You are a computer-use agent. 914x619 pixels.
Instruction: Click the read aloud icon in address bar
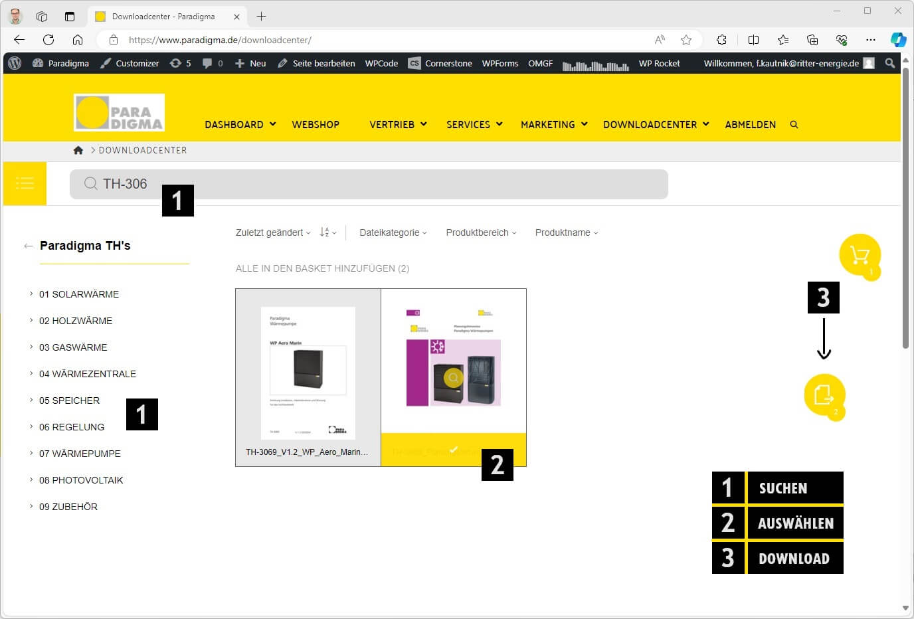pos(660,40)
